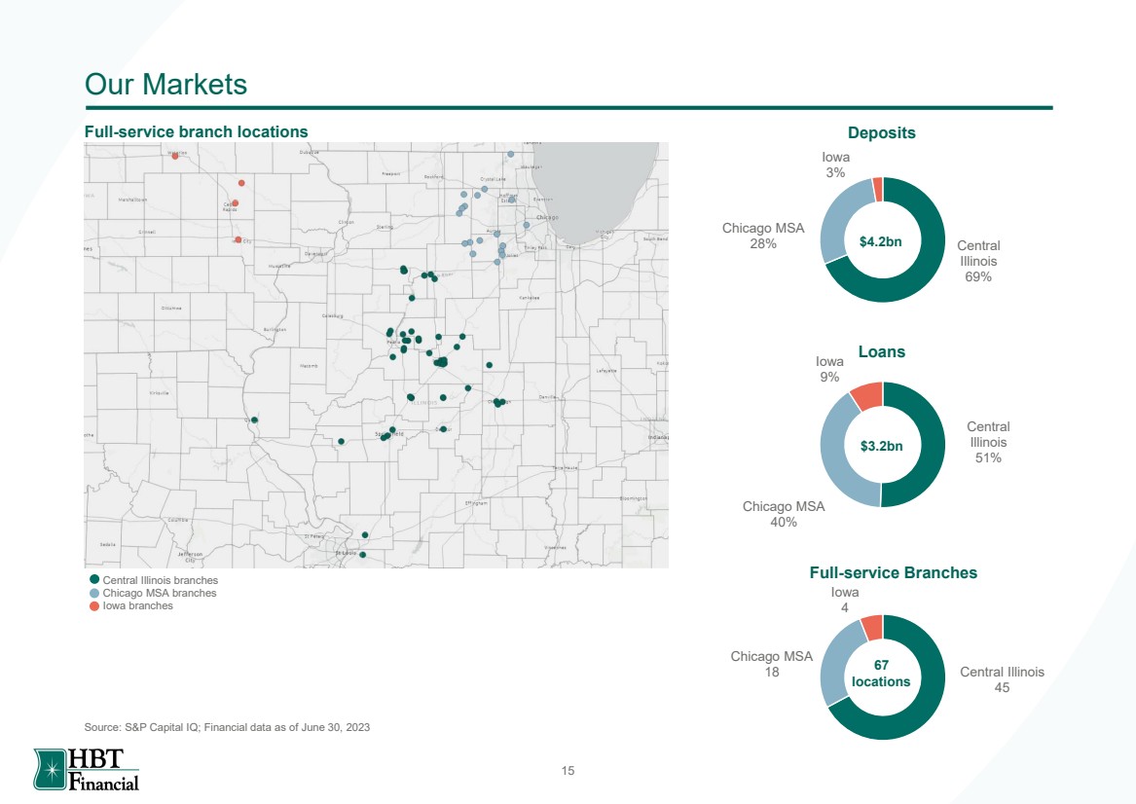Screen dimensions: 1136x804
Task: Click the Deposits chart title
Action: coord(882,133)
